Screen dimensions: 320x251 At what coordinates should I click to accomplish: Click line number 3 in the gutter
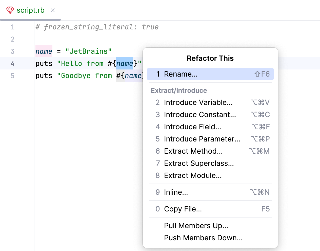click(x=12, y=51)
